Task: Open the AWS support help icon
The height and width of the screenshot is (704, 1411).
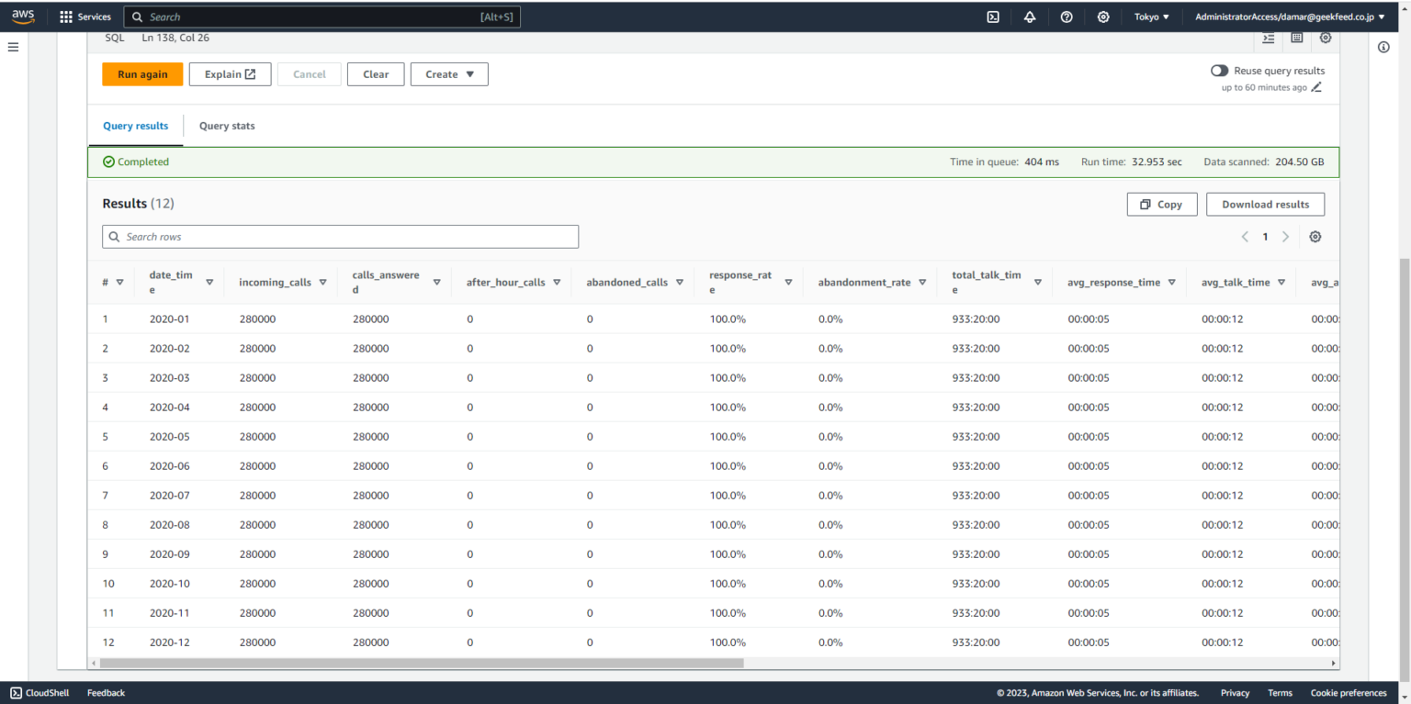Action: [1067, 17]
